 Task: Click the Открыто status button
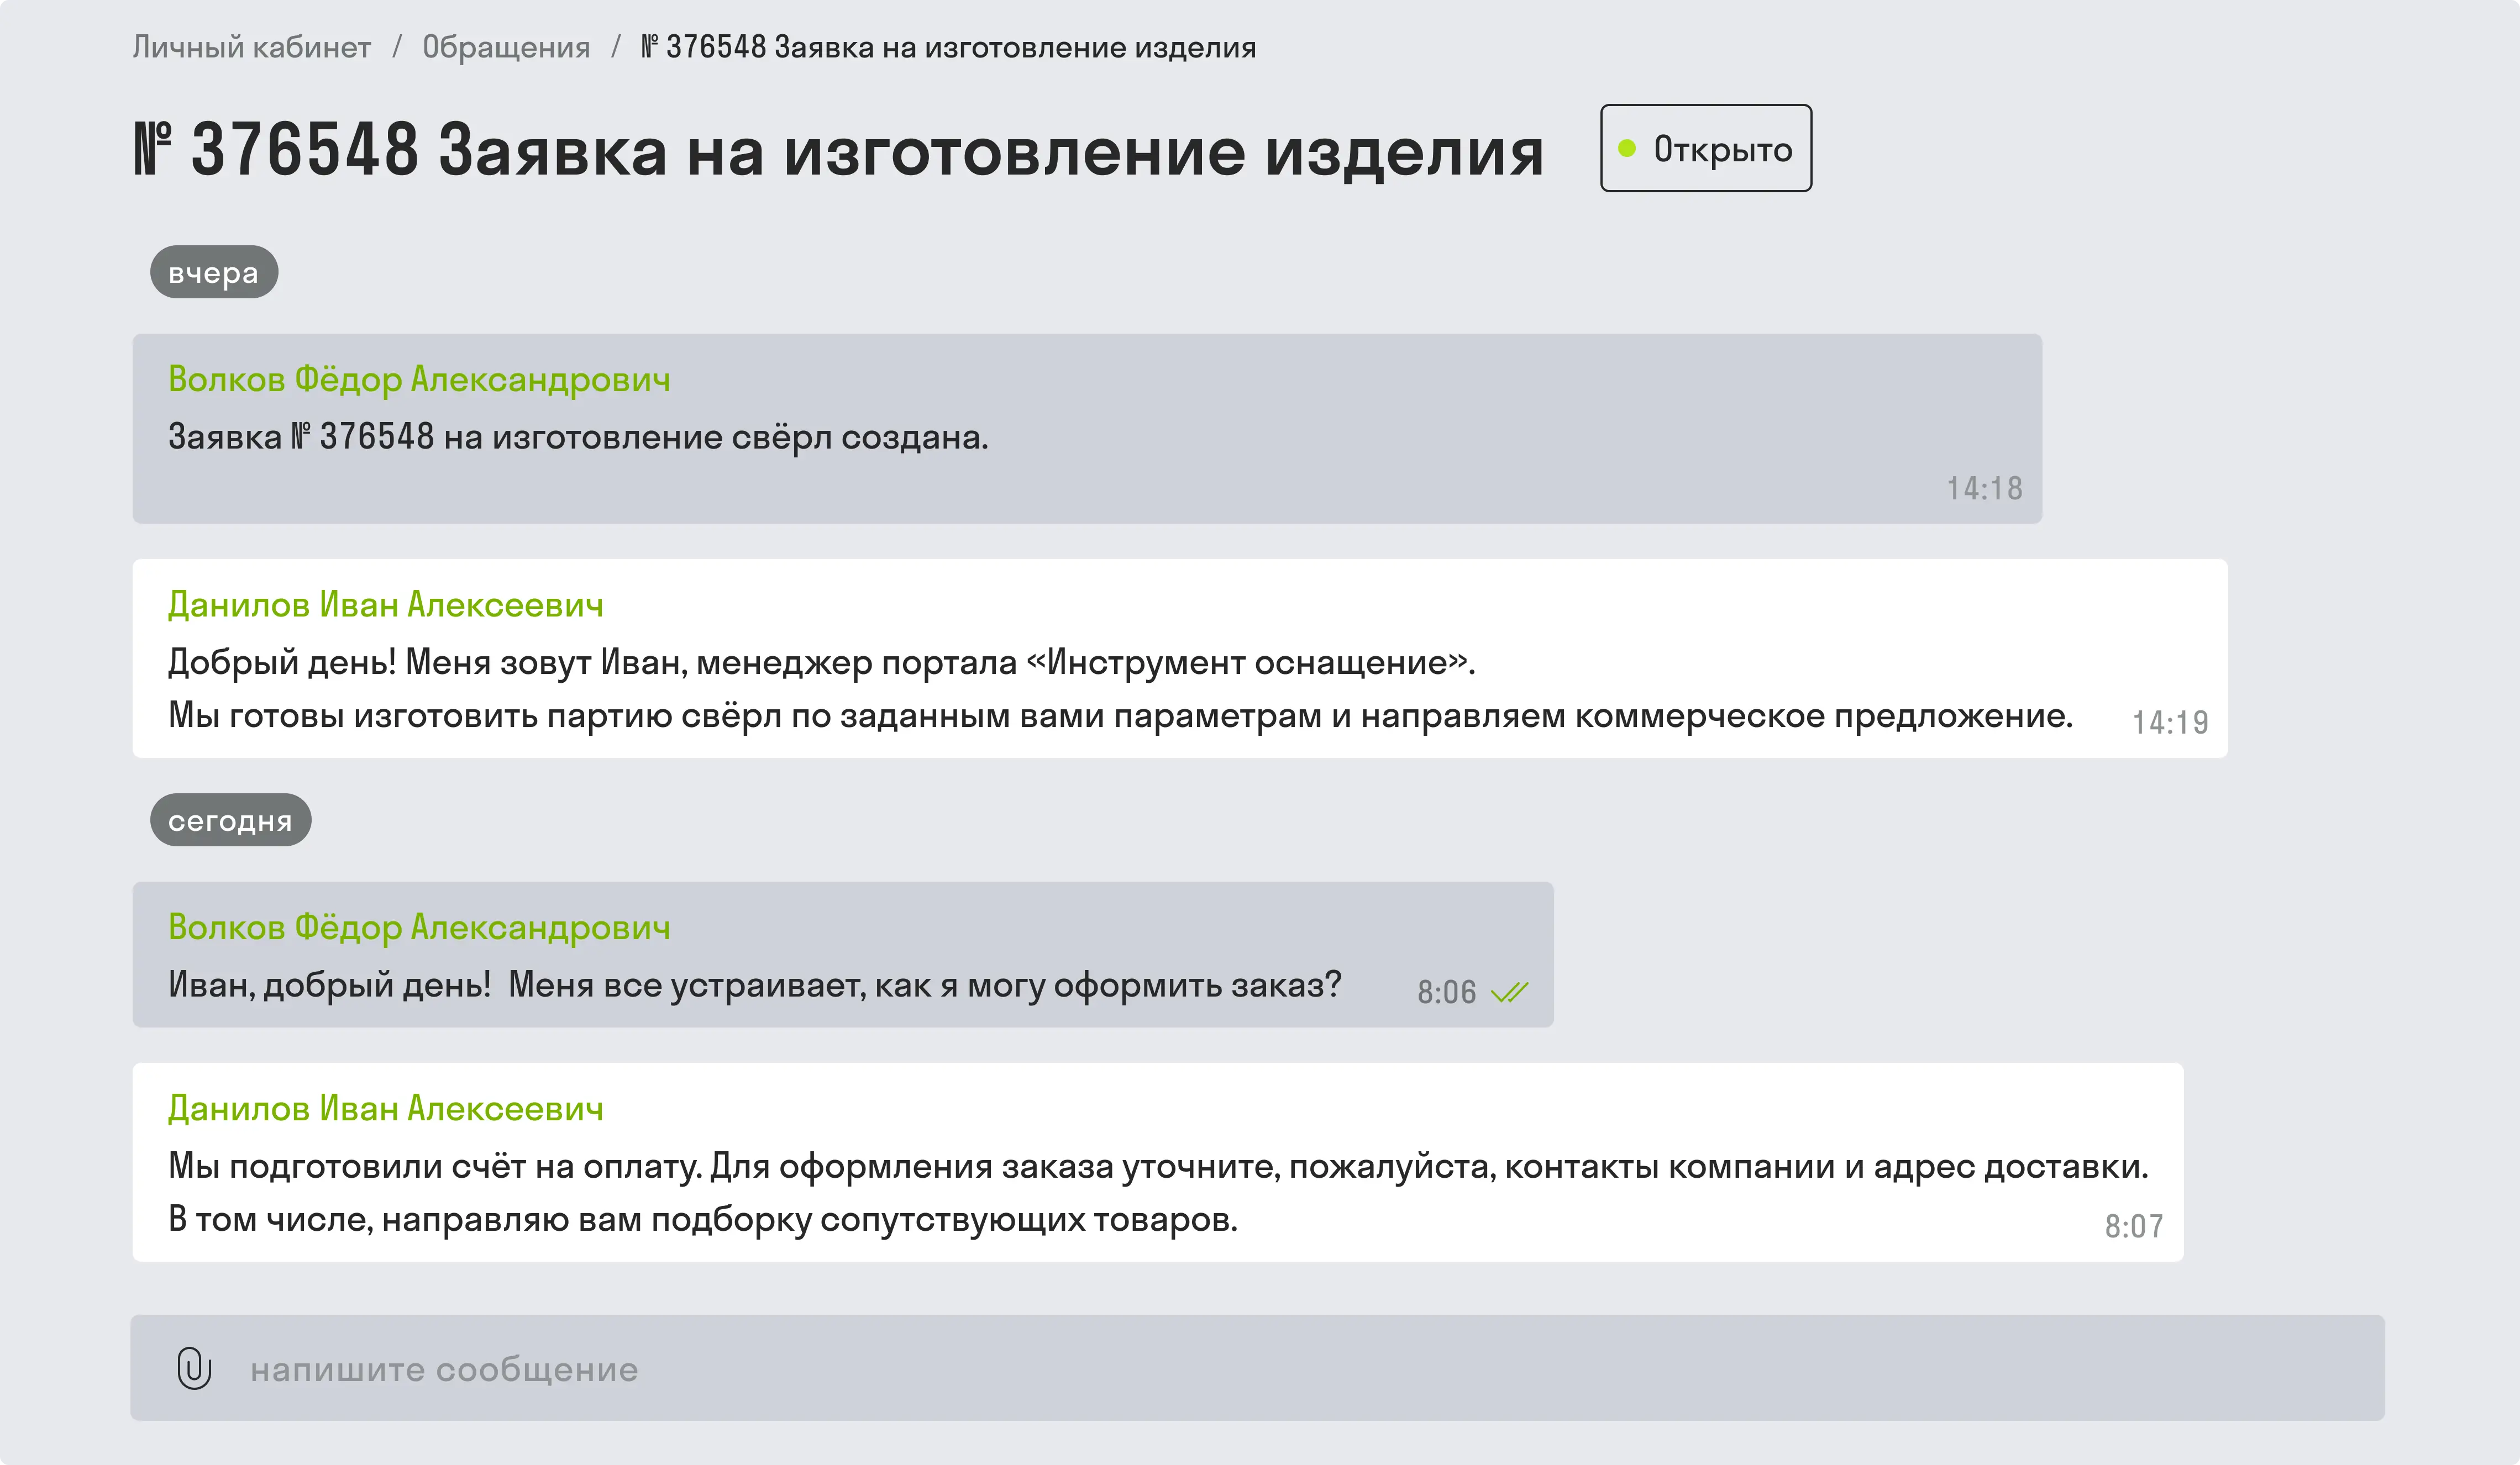coord(1706,148)
